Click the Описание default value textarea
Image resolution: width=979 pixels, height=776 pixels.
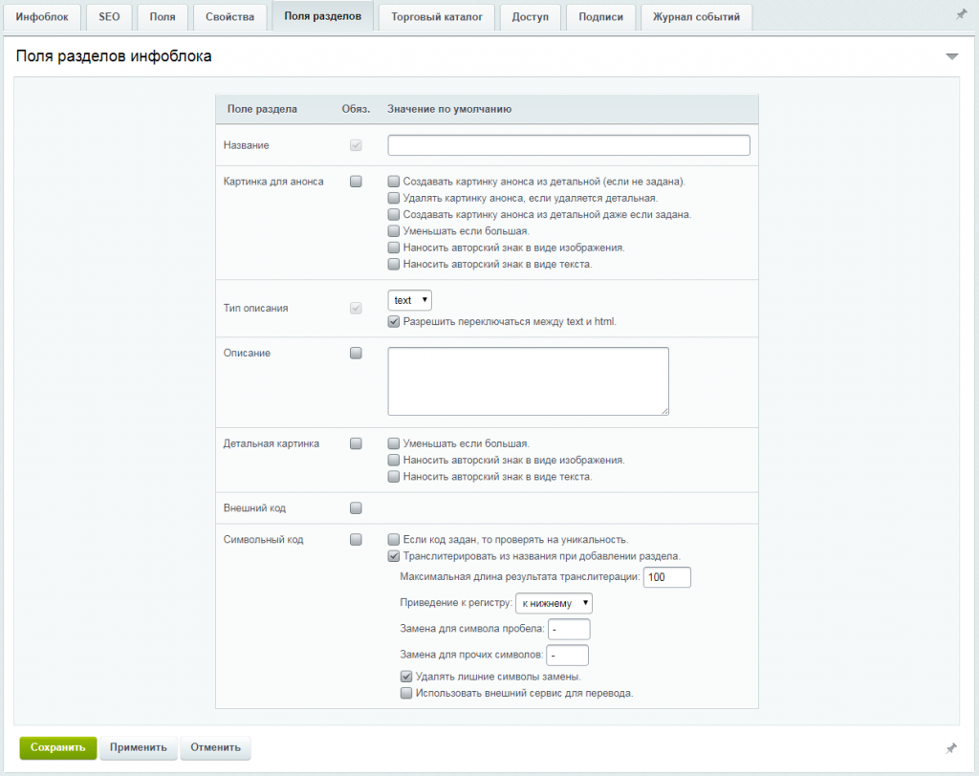528,381
